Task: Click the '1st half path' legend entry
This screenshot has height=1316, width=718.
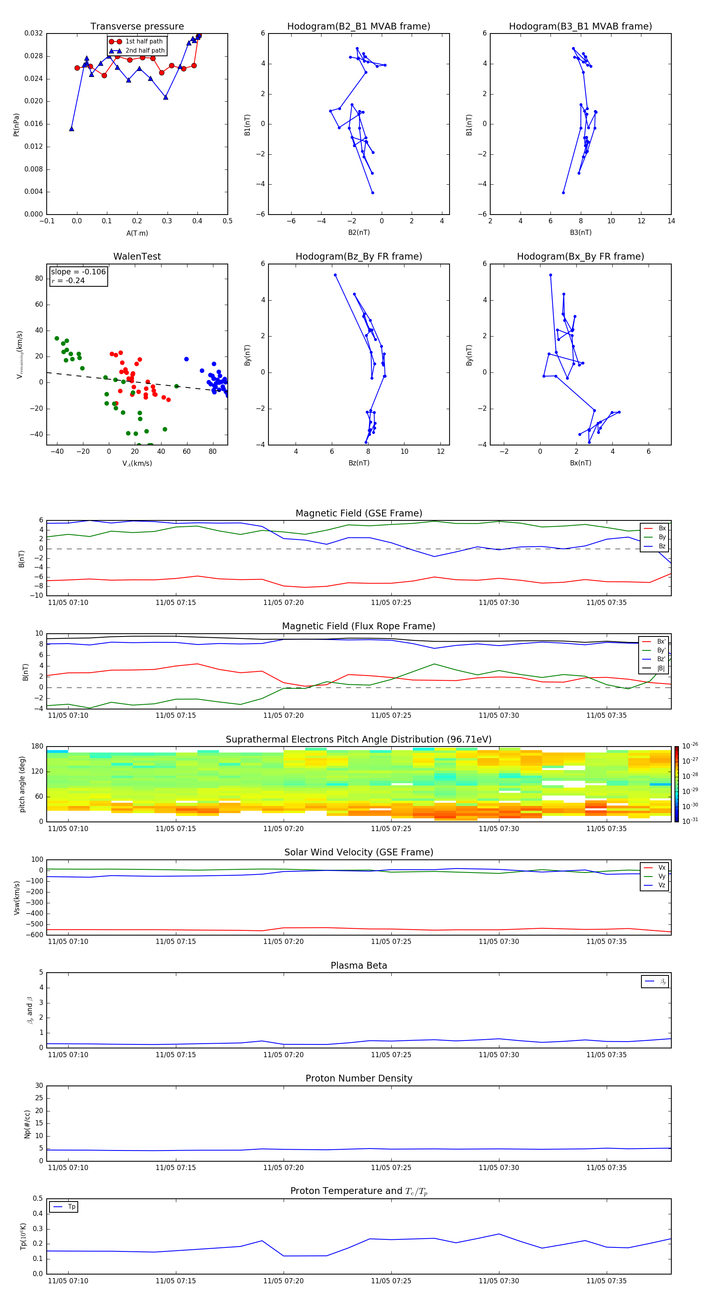Action: pyautogui.click(x=136, y=41)
